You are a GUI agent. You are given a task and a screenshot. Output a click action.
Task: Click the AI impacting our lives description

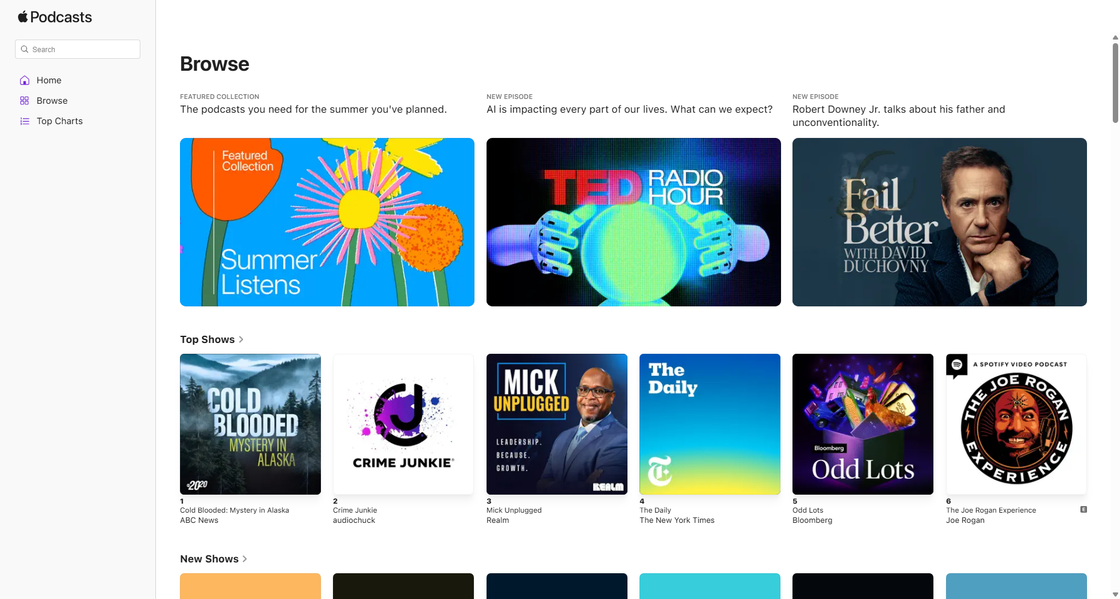[629, 109]
